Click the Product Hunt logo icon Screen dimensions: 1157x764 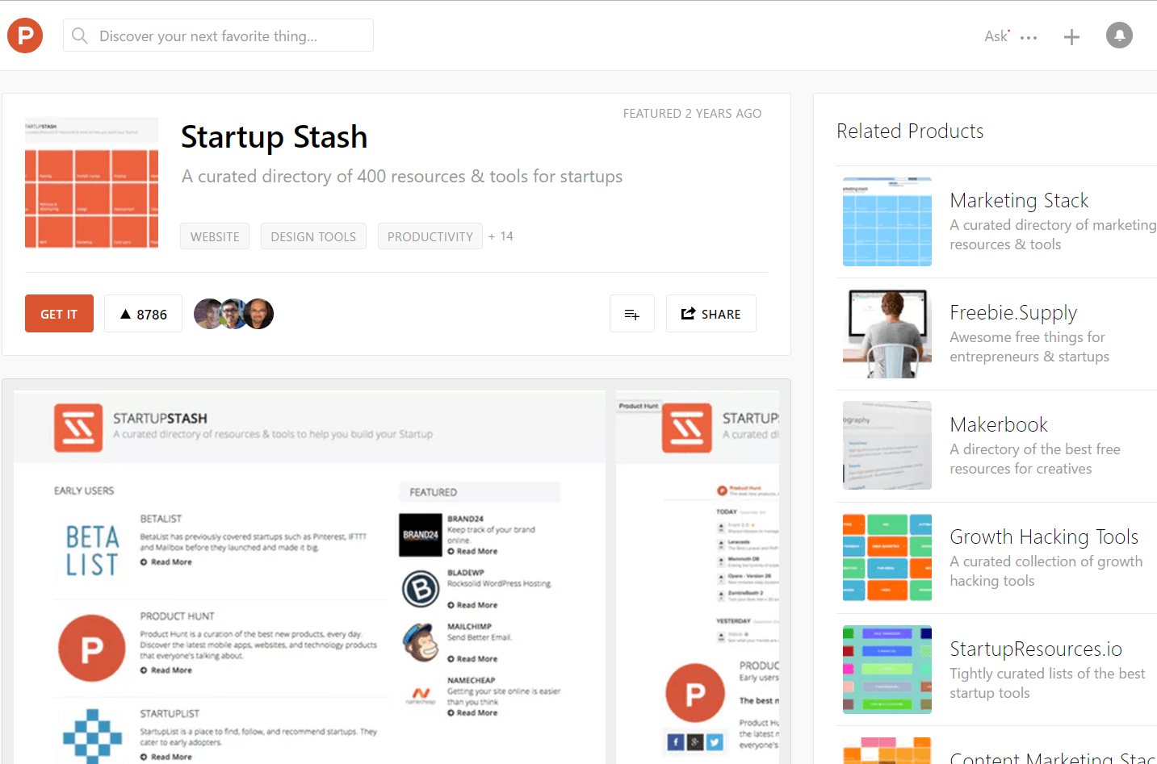(x=25, y=35)
